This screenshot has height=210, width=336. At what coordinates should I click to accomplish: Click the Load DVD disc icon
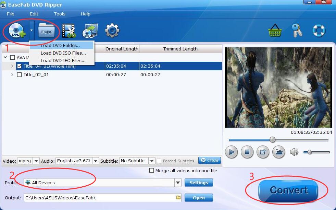pos(17,31)
